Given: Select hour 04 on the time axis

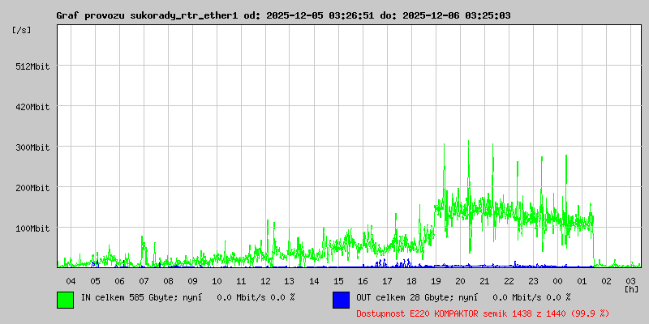Looking at the screenshot, I should (x=71, y=281).
